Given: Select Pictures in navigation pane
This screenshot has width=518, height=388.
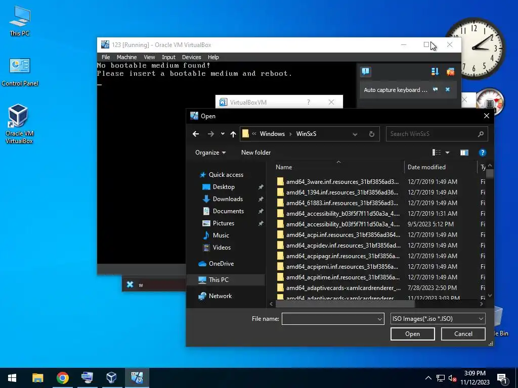Looking at the screenshot, I should (x=223, y=223).
